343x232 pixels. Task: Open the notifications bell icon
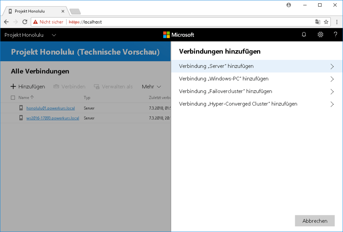[x=304, y=34]
